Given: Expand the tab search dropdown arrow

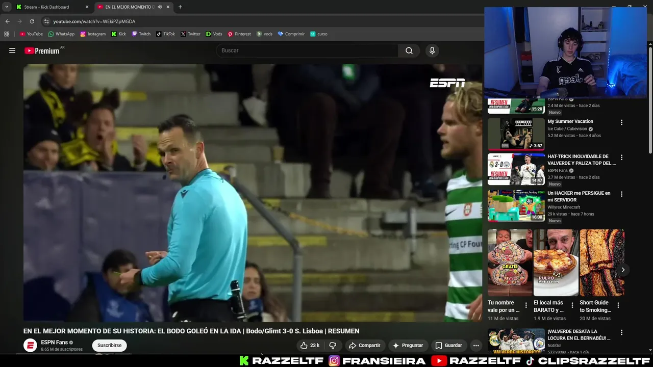Looking at the screenshot, I should (7, 7).
